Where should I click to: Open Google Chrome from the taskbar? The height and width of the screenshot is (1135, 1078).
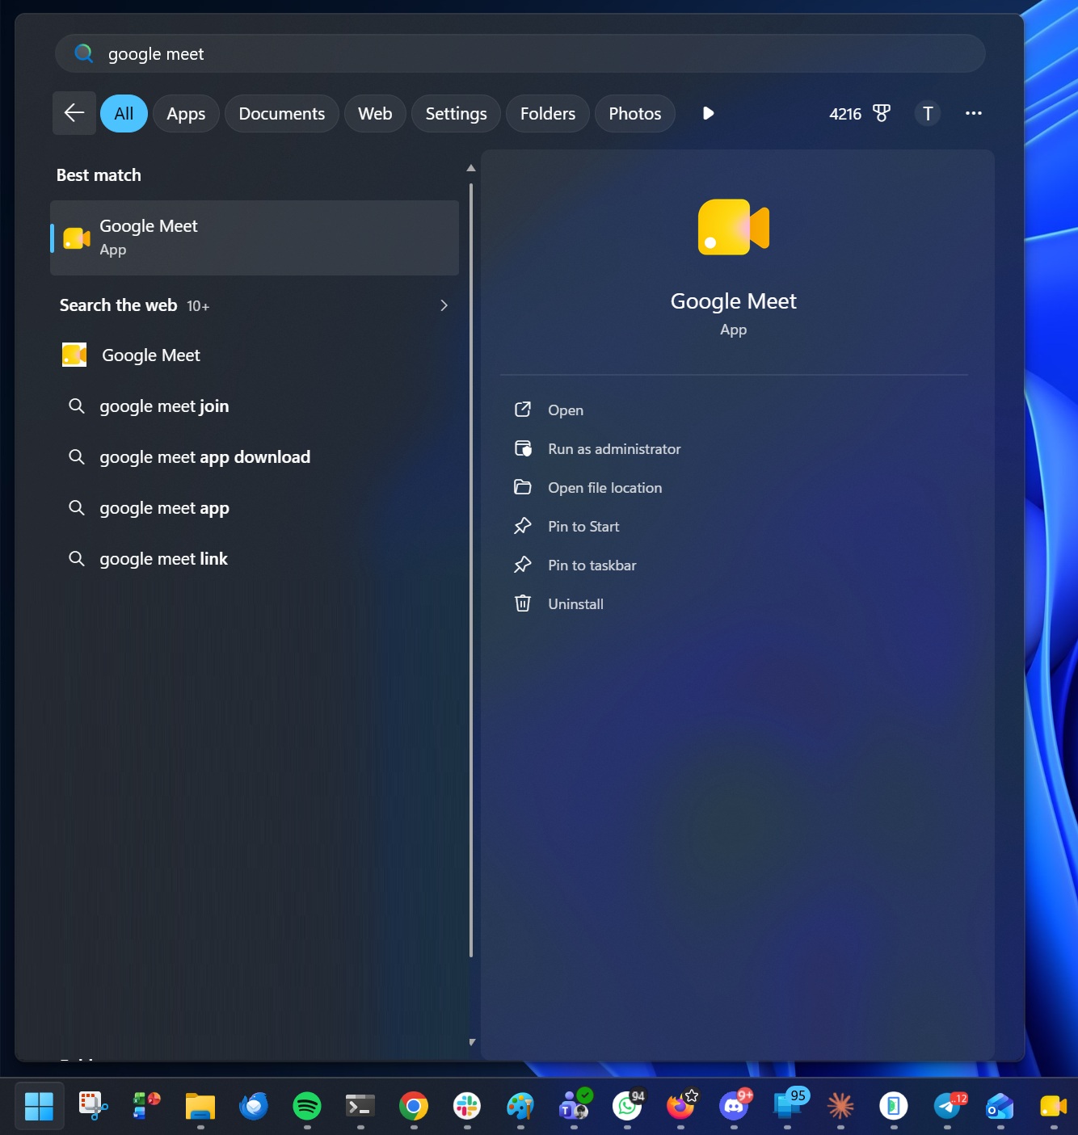413,1106
